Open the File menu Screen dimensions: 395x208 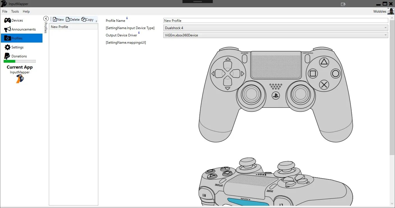coord(5,11)
